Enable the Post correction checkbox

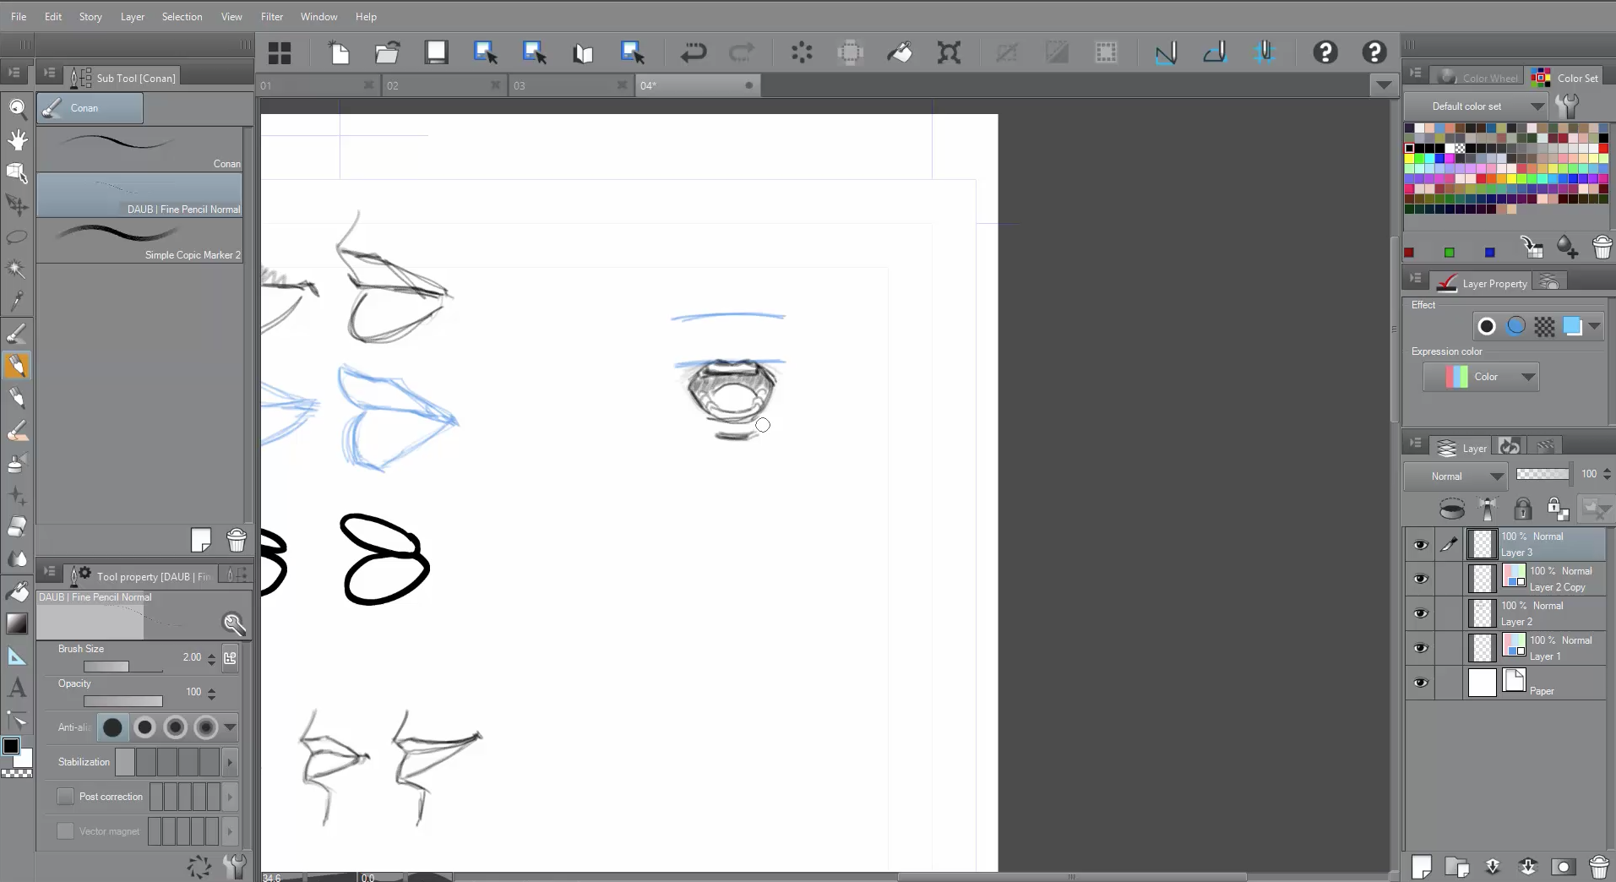65,797
